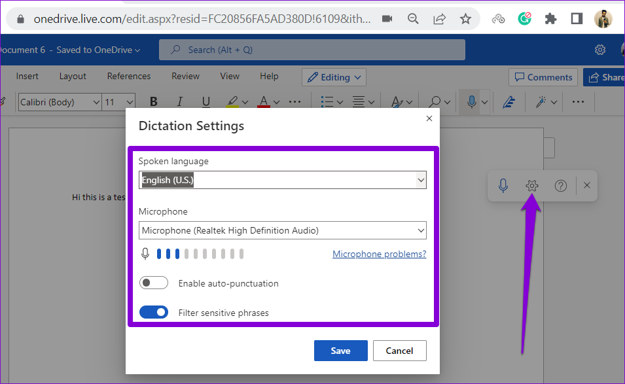Open the References ribbon tab

129,76
